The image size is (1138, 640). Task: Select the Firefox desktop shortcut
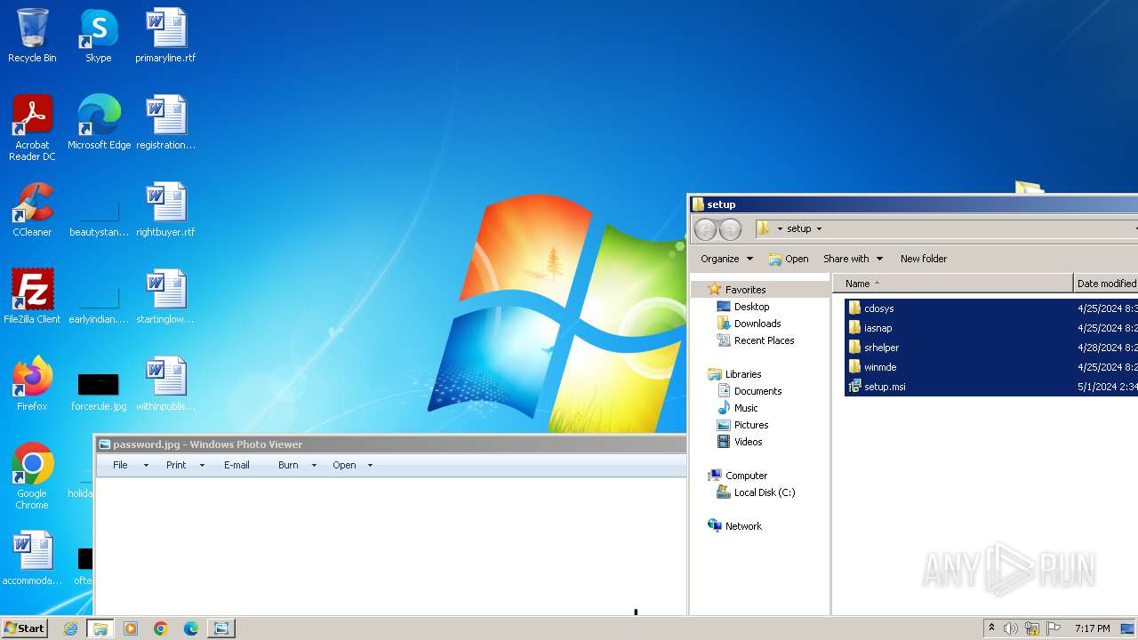point(32,384)
